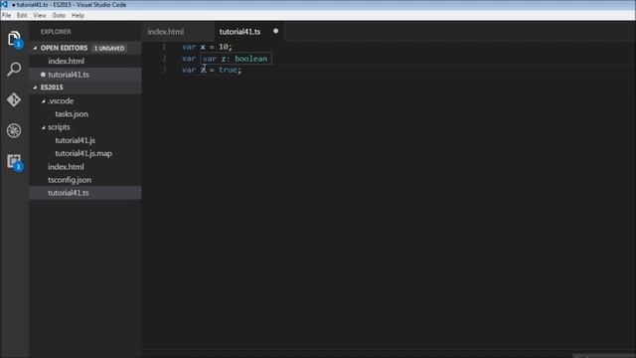Click line number 1 in the gutter
The image size is (636, 358).
[164, 47]
